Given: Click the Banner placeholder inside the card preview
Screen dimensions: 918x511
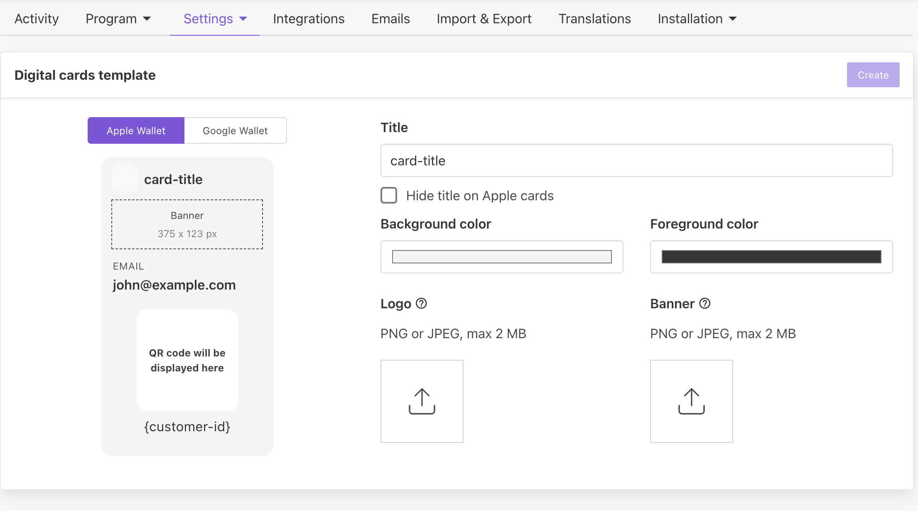Looking at the screenshot, I should pyautogui.click(x=187, y=224).
